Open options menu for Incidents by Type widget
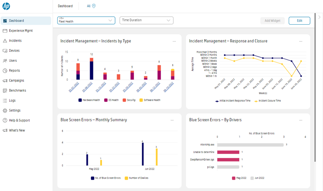323x191 pixels. [x=174, y=41]
